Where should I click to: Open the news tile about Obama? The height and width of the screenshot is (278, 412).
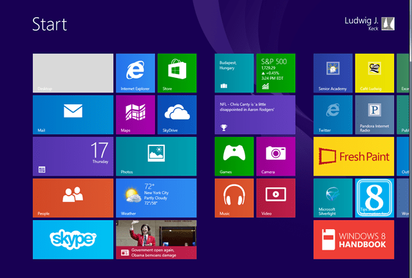156,239
